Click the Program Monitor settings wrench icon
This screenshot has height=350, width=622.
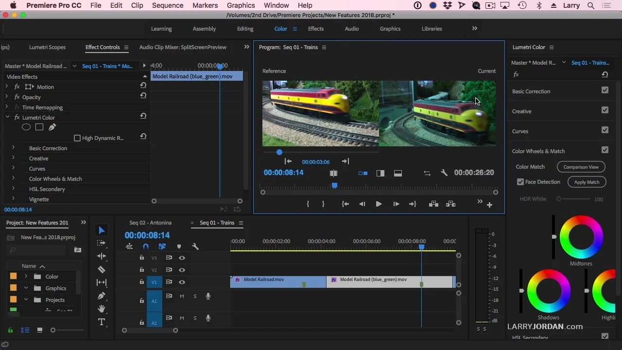point(444,173)
